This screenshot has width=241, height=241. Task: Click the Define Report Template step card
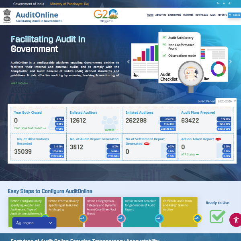click(x=141, y=212)
